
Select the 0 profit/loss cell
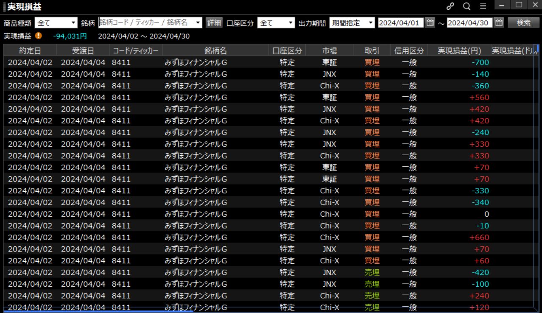click(486, 214)
